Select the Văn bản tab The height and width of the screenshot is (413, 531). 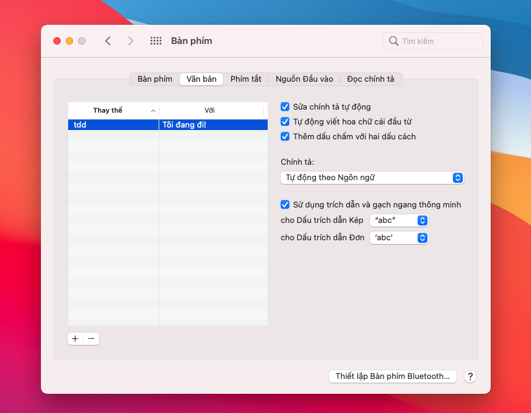[201, 79]
